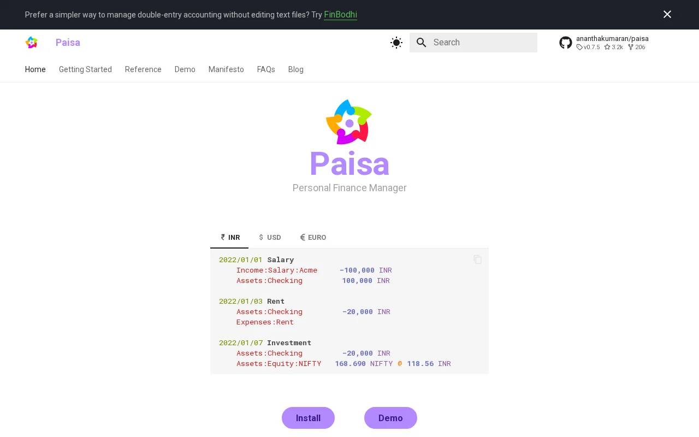Dismiss the FinBodhi announcement banner
Image resolution: width=699 pixels, height=437 pixels.
(x=667, y=14)
